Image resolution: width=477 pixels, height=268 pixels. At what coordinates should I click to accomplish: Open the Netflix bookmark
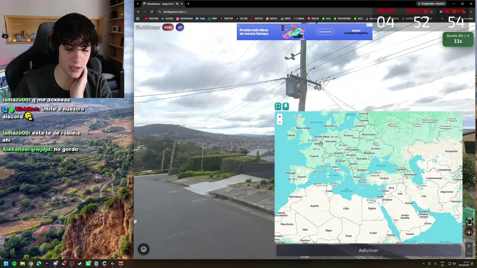(257, 19)
